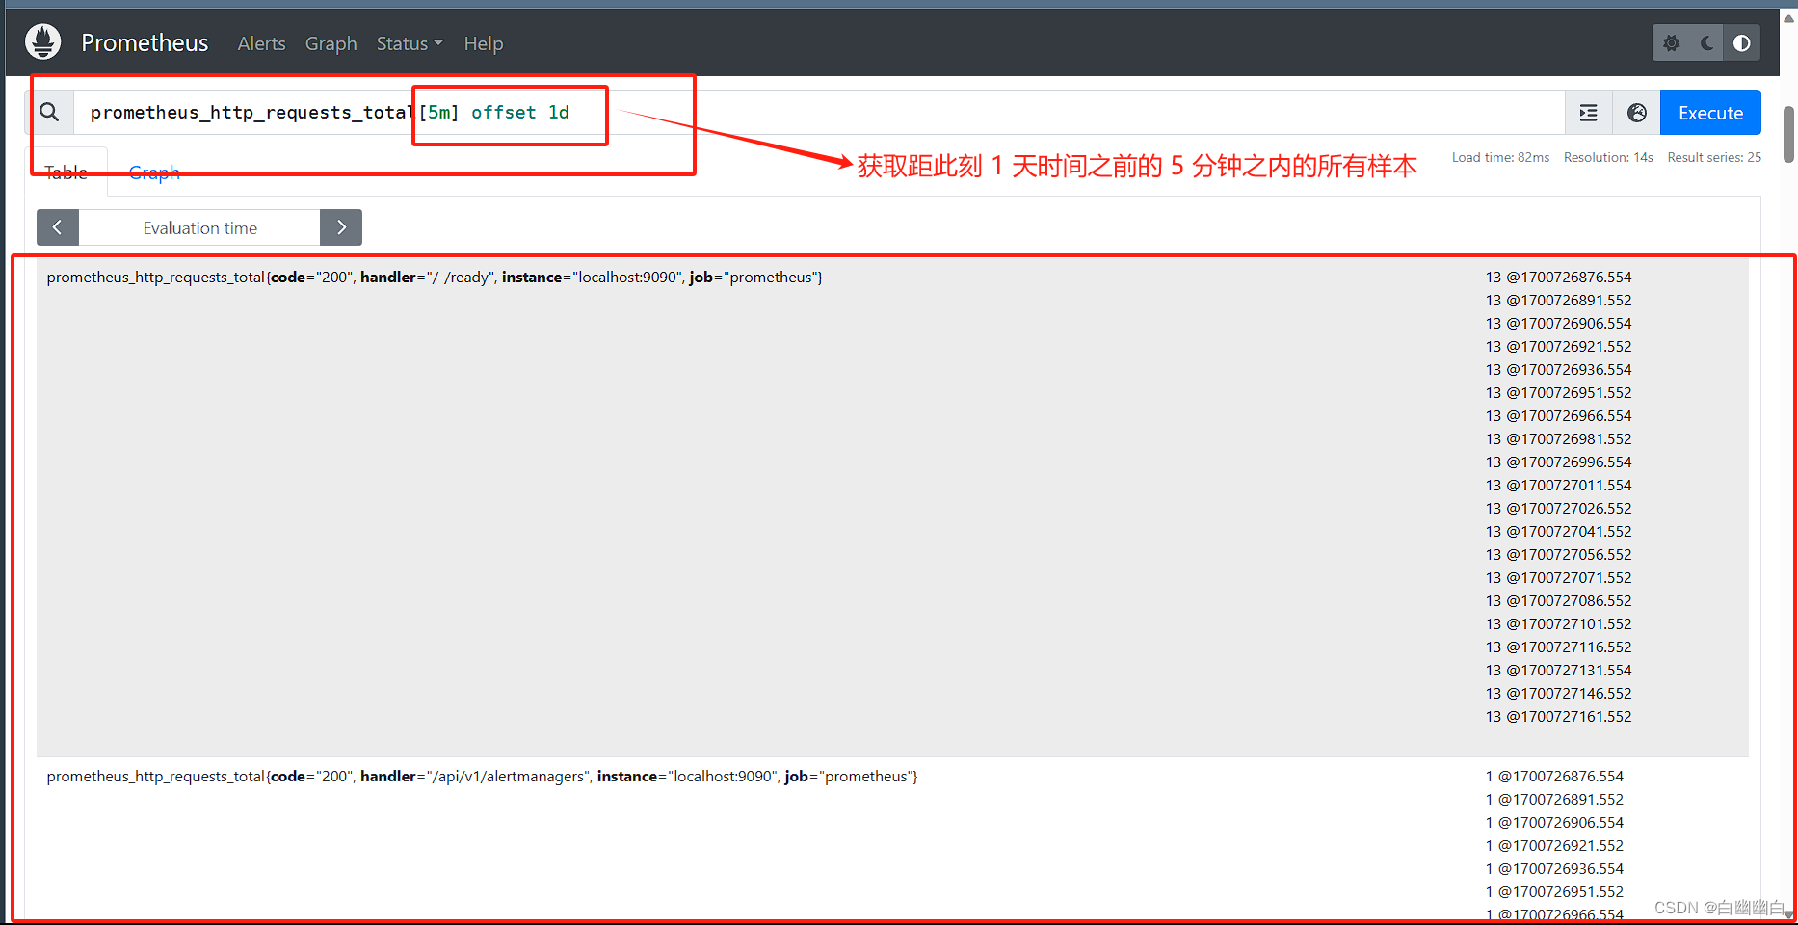This screenshot has height=925, width=1798.
Task: Click sample value 13 @1700726996.554
Action: (x=1558, y=462)
